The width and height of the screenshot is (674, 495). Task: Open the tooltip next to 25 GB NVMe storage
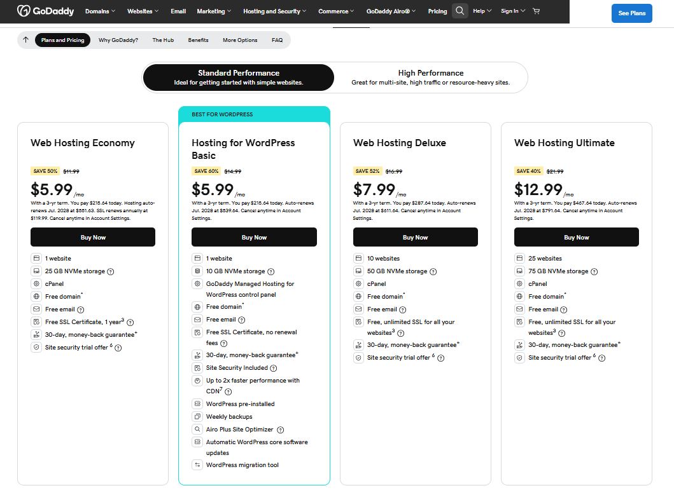[x=110, y=271]
